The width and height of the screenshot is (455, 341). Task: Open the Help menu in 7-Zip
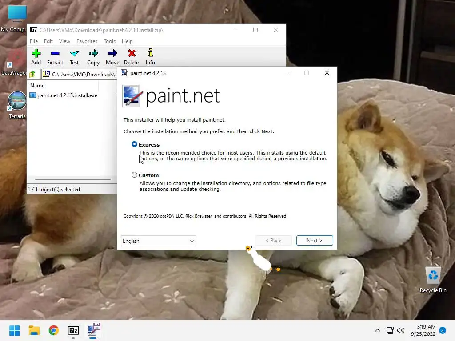click(127, 41)
